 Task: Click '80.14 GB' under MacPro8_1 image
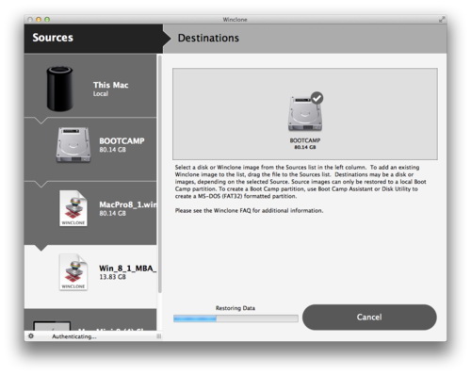[112, 214]
